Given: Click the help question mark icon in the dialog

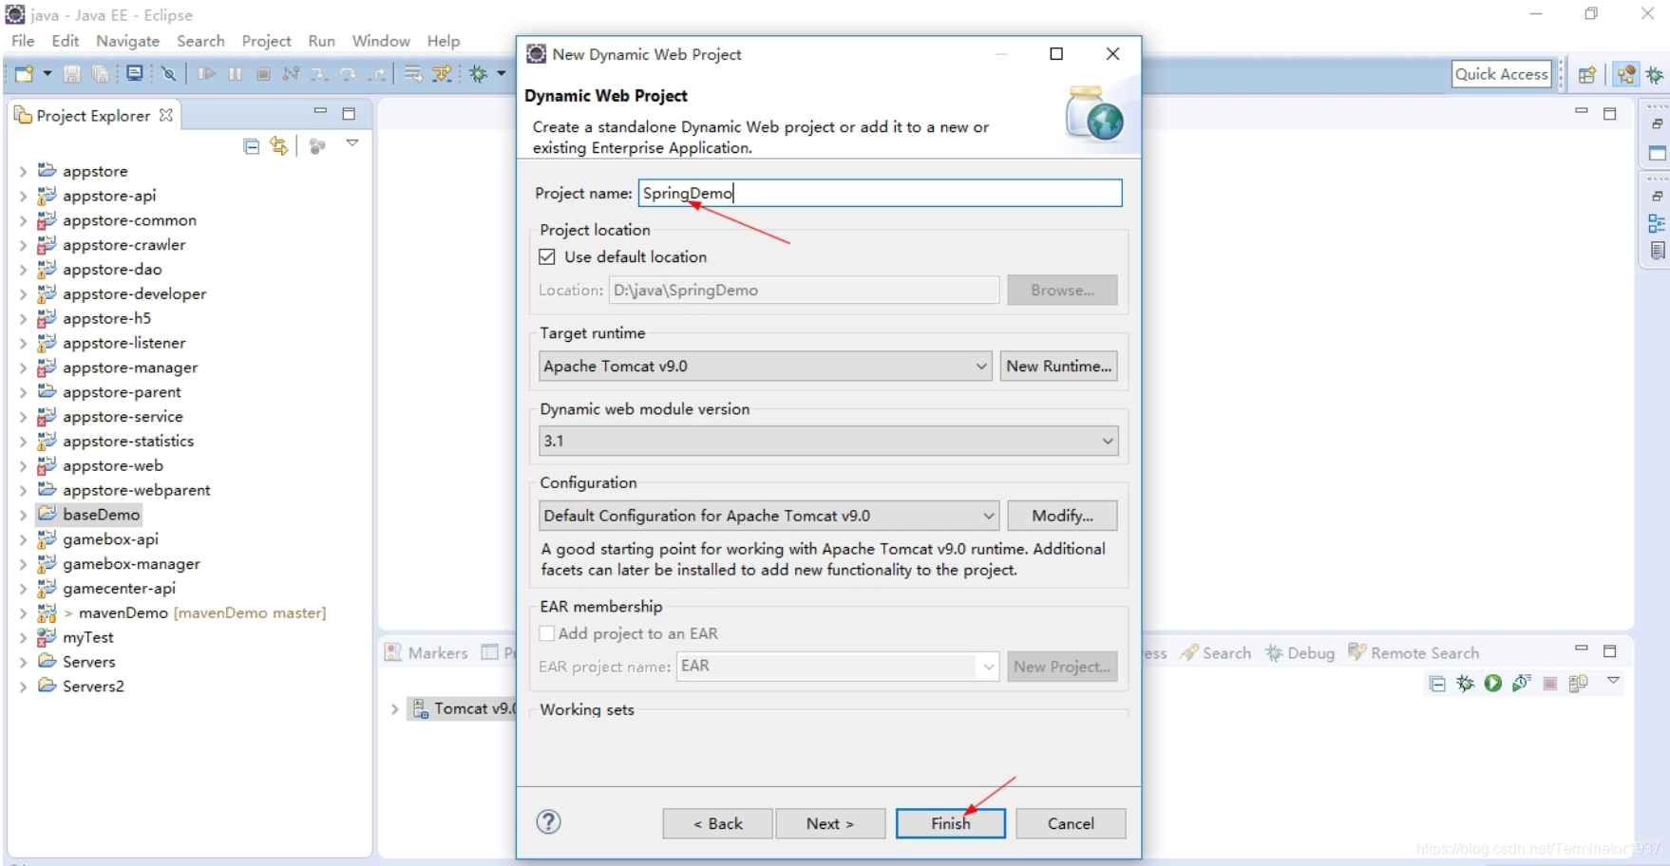Looking at the screenshot, I should point(549,822).
